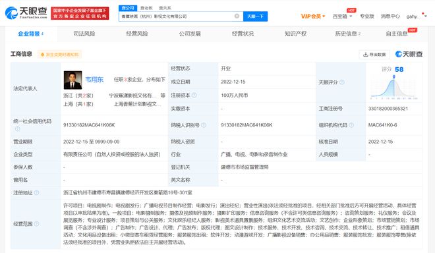Click the help icon beside 天眼评分
Image resolution: width=435 pixels, height=253 pixels.
tap(342, 82)
